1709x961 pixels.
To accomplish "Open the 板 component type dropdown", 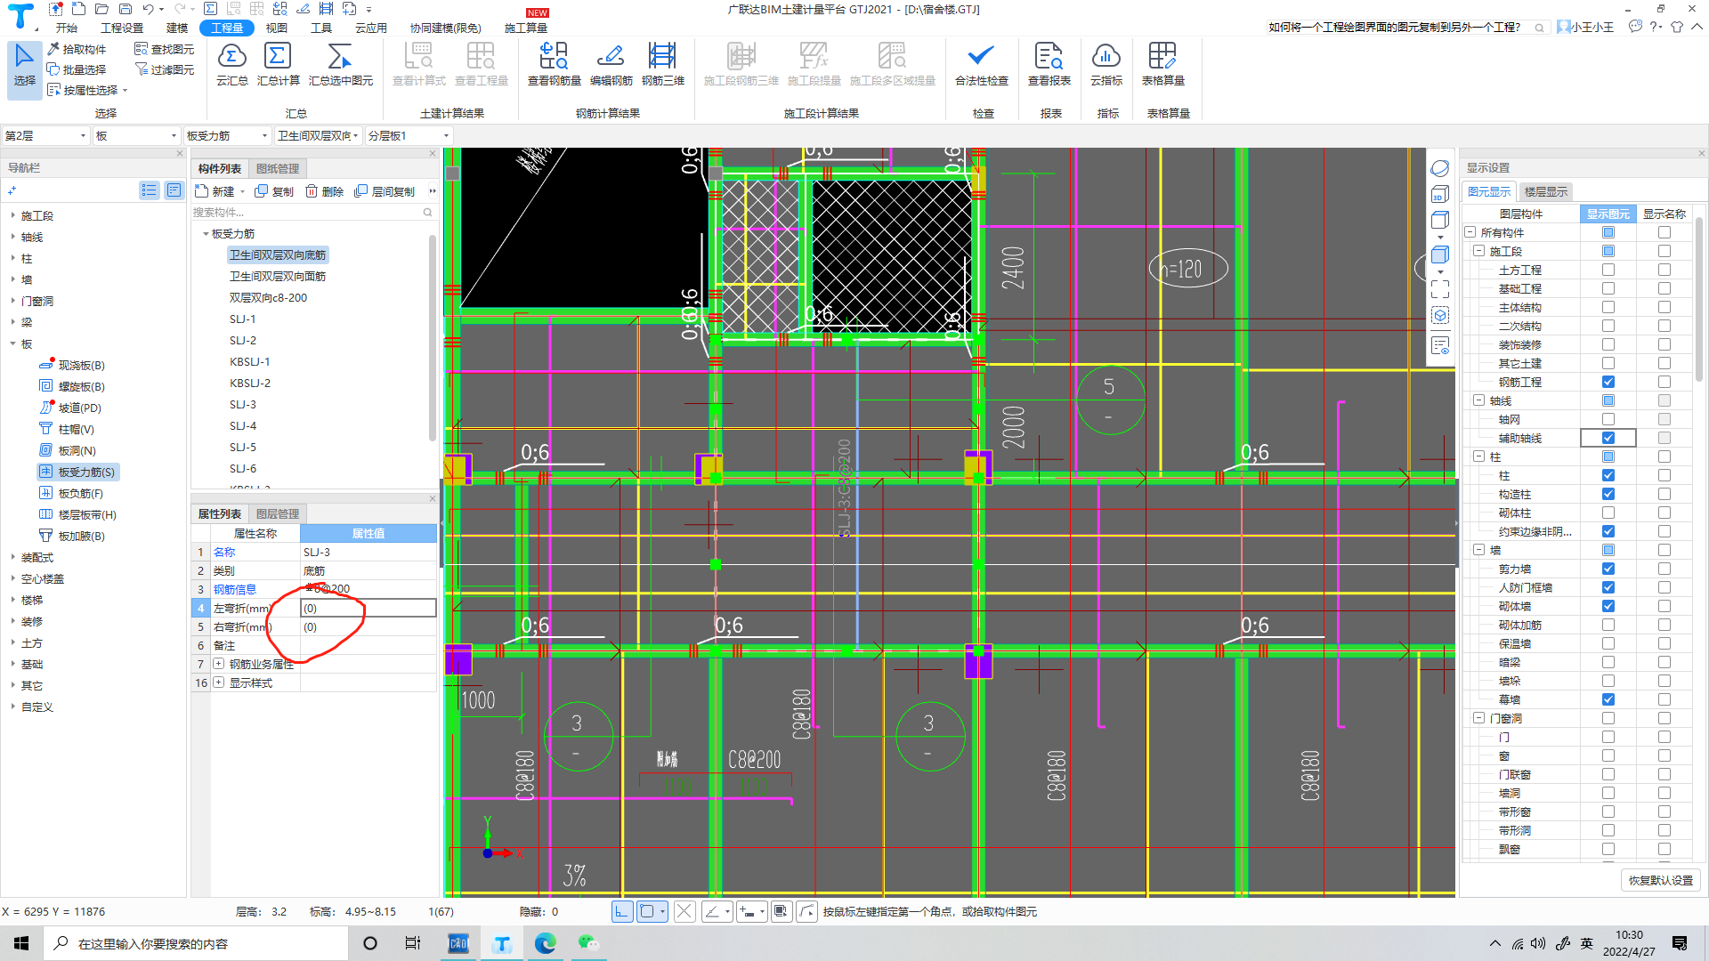I will coord(136,135).
